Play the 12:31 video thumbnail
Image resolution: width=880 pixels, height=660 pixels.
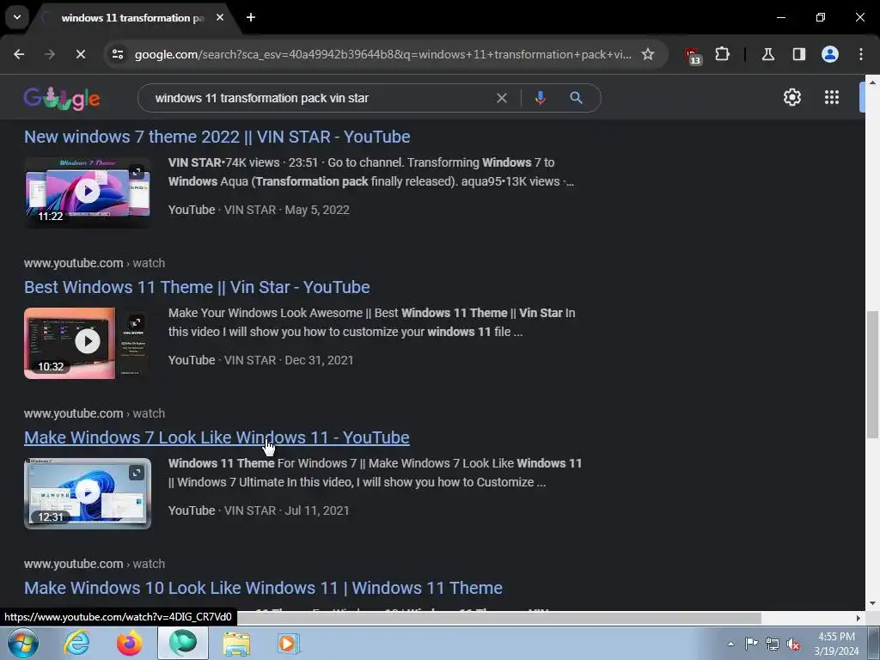(88, 492)
